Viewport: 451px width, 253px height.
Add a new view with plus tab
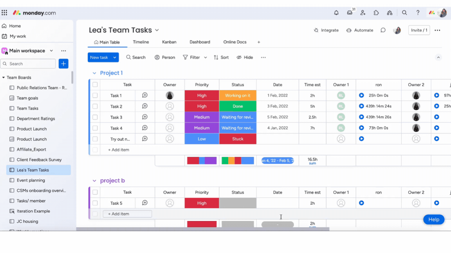pos(258,42)
